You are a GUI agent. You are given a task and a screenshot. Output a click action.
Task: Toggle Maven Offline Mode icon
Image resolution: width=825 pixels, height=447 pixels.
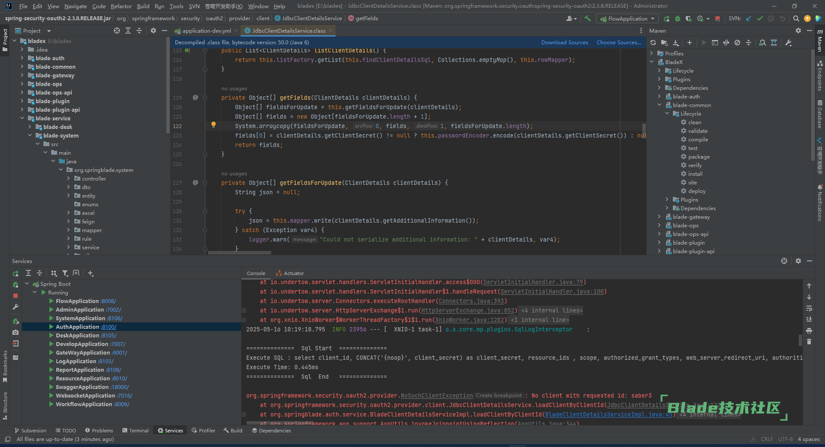tap(726, 43)
